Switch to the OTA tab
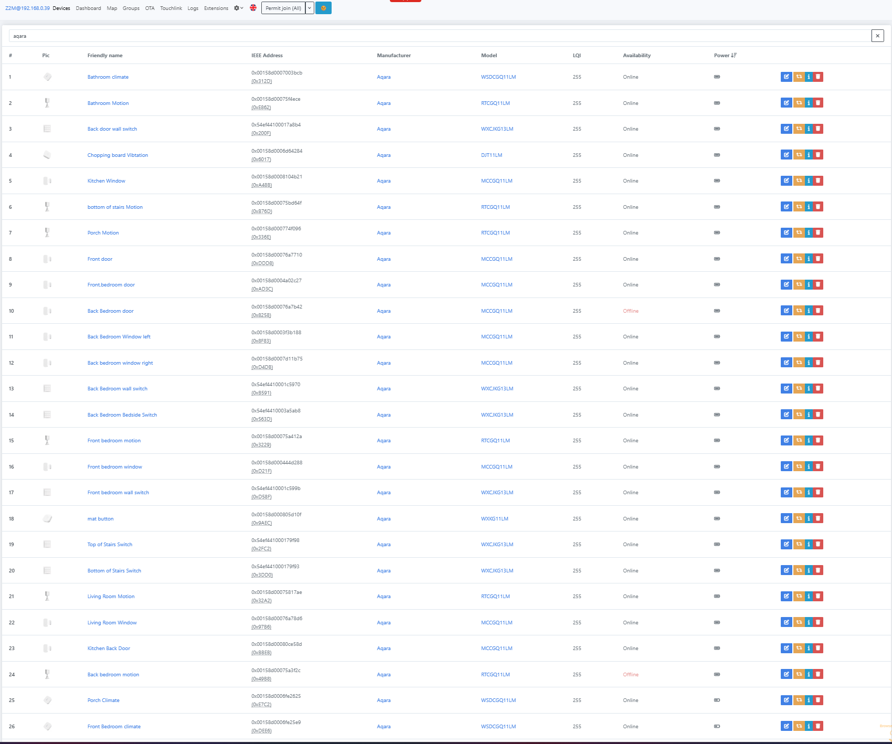 [x=150, y=8]
